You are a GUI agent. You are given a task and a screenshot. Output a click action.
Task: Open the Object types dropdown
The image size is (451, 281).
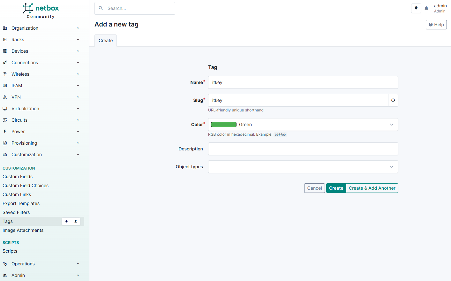(x=303, y=167)
